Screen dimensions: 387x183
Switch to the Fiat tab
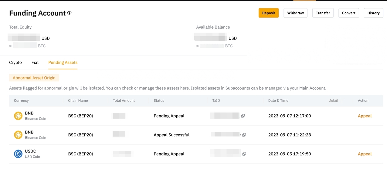coord(35,63)
